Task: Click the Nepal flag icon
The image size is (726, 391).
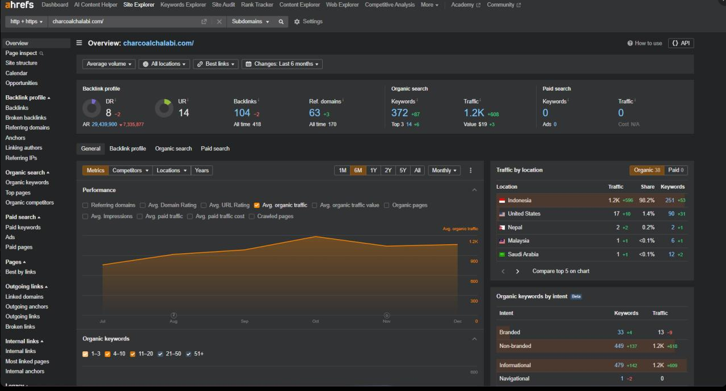Action: pyautogui.click(x=502, y=228)
